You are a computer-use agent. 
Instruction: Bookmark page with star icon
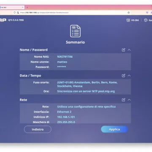[128, 13]
